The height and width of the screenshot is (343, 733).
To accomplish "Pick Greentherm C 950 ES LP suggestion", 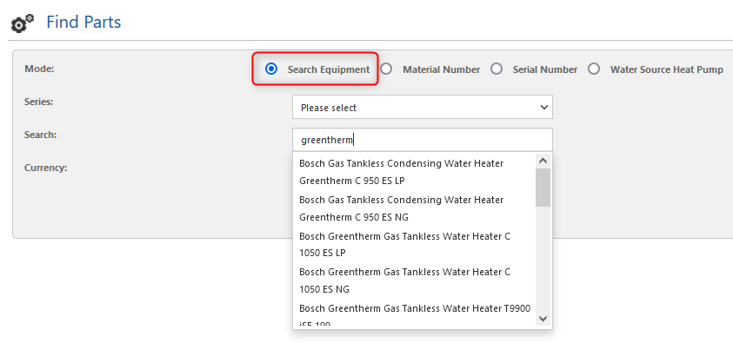I will pyautogui.click(x=414, y=172).
